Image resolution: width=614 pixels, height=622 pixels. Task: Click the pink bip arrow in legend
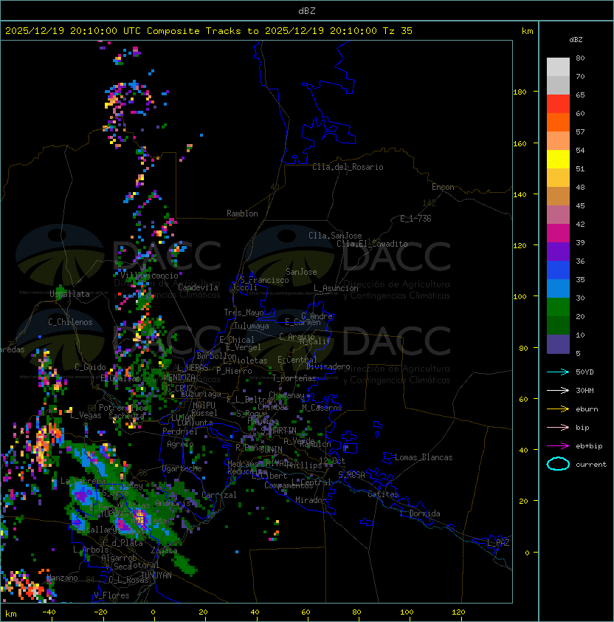pos(558,427)
